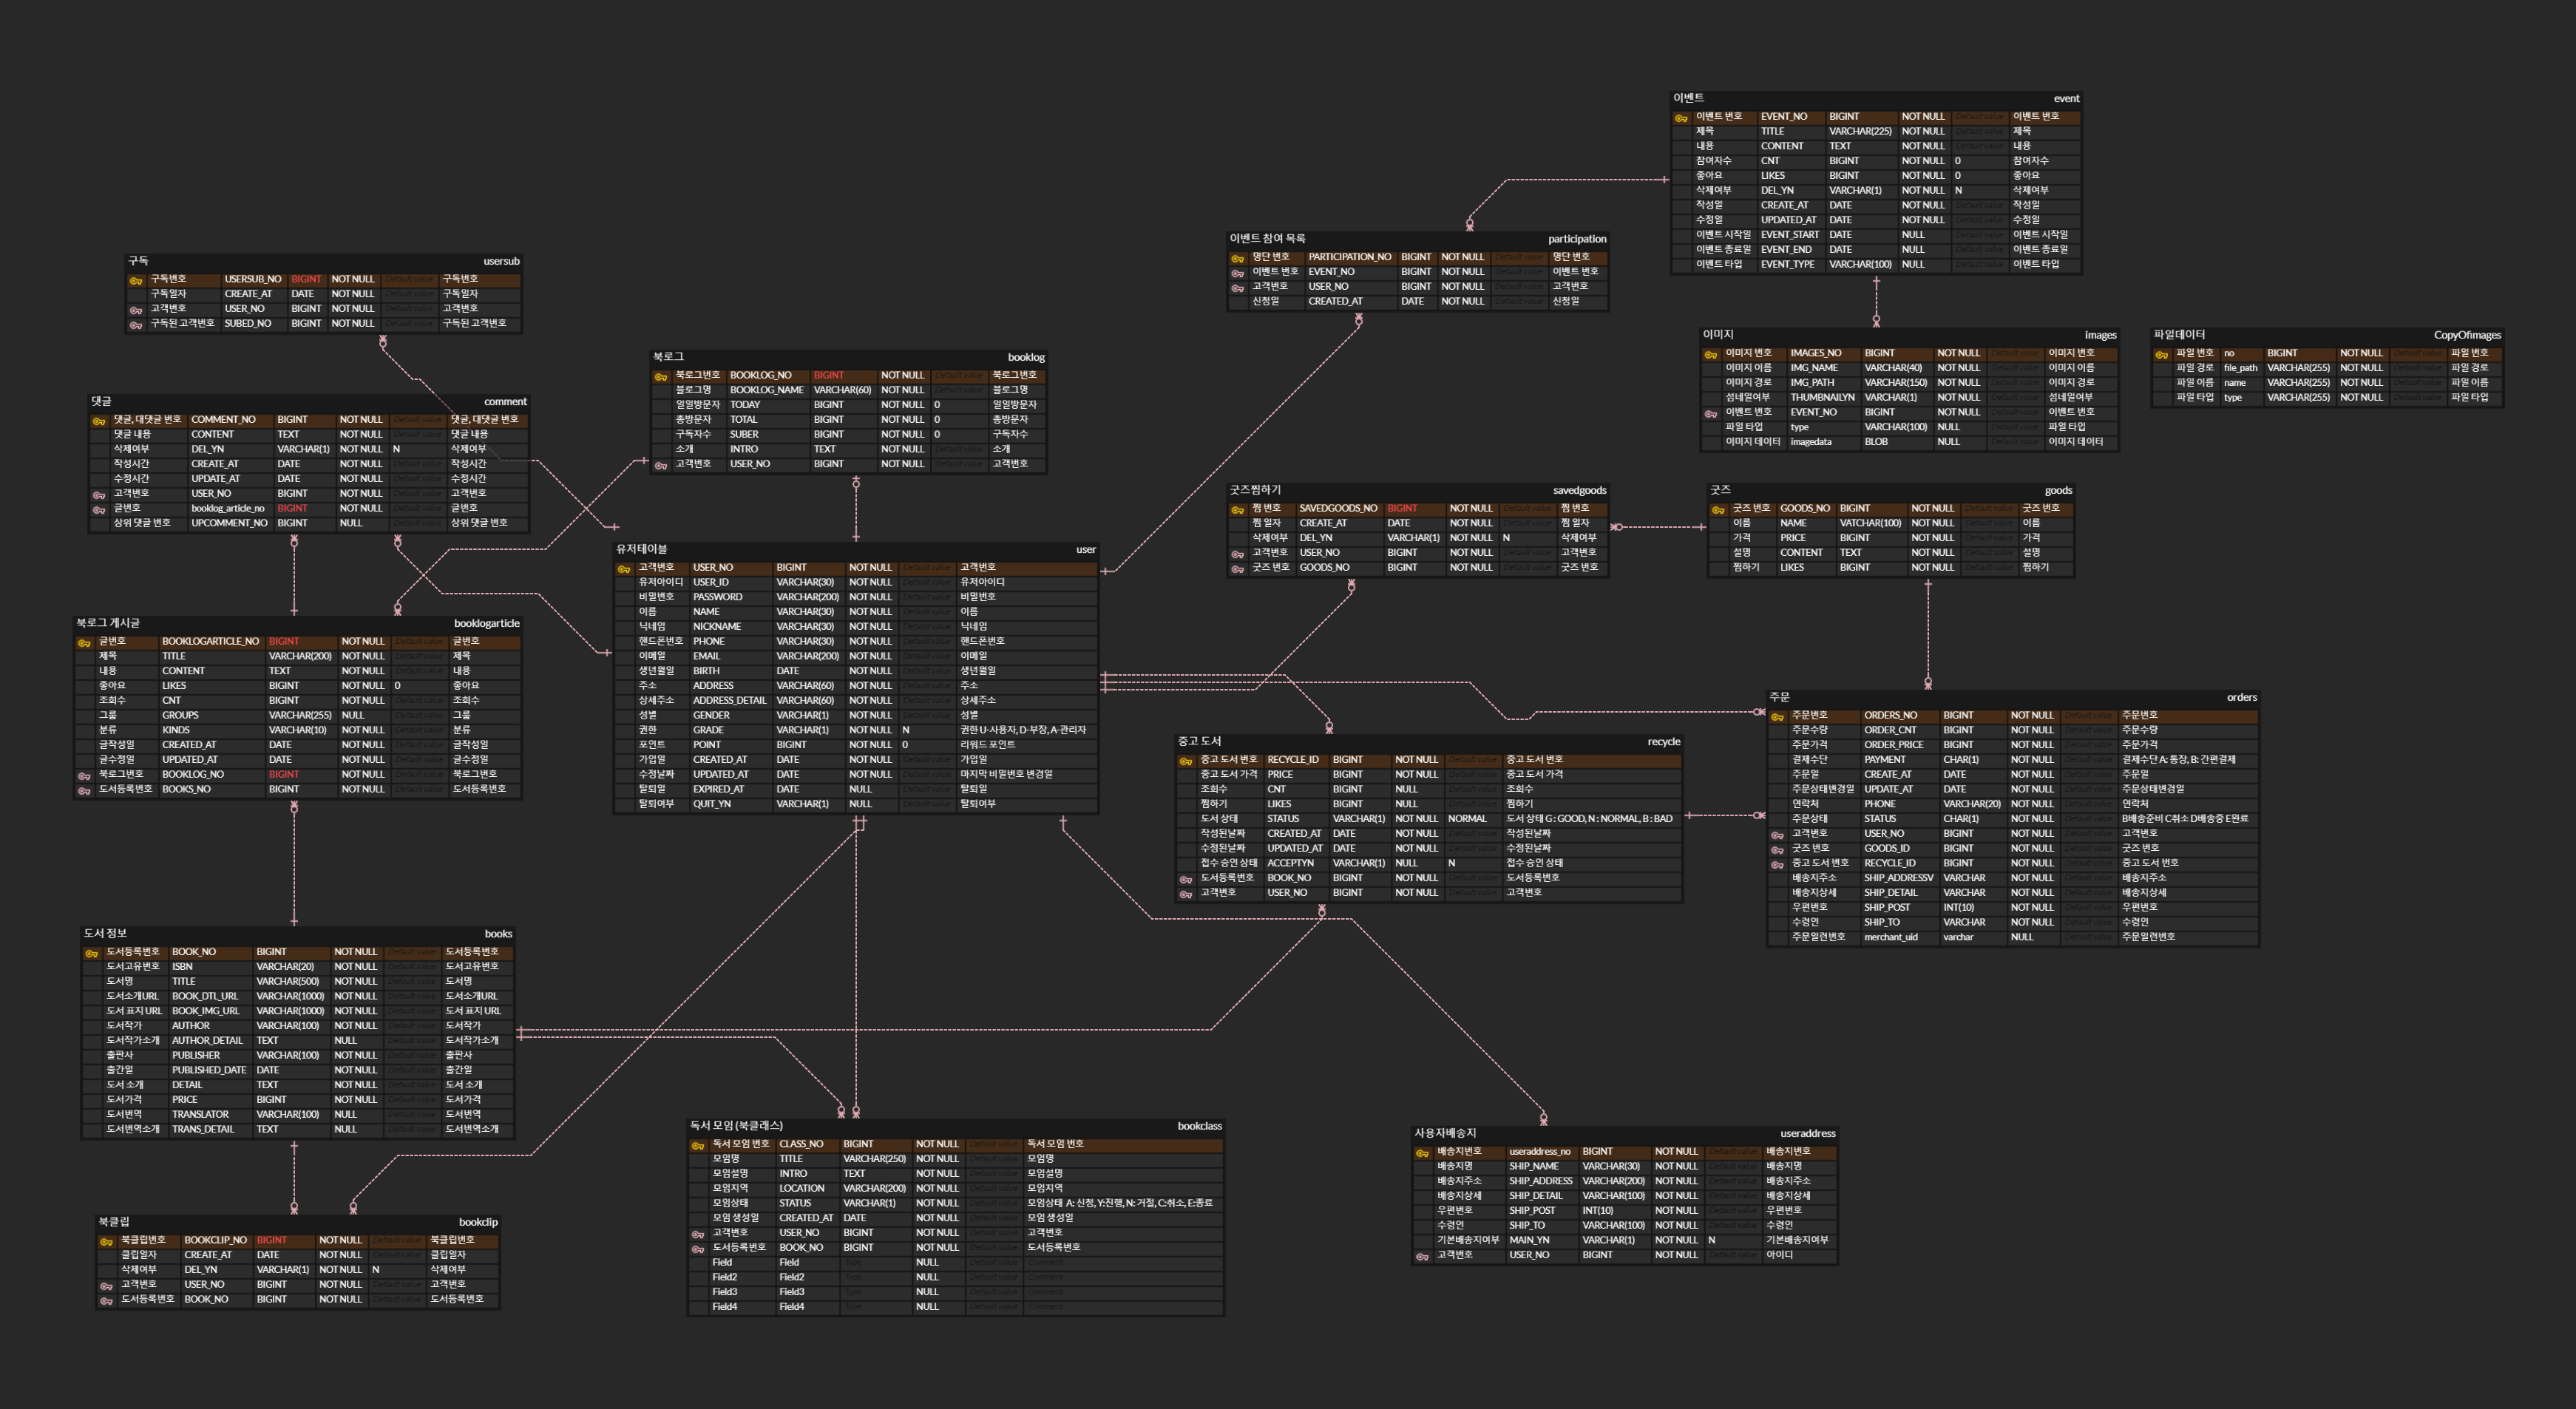Click the key icon beside PARTICIPATION_NO
The width and height of the screenshot is (2576, 1409).
pyautogui.click(x=1238, y=258)
